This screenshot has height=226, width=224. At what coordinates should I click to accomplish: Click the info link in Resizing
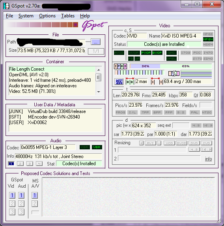(x=208, y=159)
